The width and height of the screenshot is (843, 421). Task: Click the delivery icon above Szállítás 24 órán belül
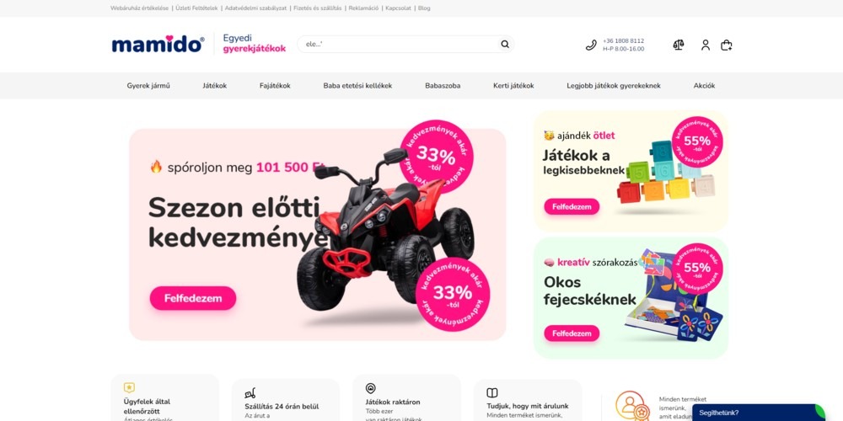click(250, 393)
